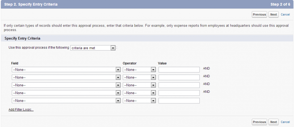This screenshot has width=294, height=127.
Task: Open the second row Operator dropdown
Action: click(139, 77)
